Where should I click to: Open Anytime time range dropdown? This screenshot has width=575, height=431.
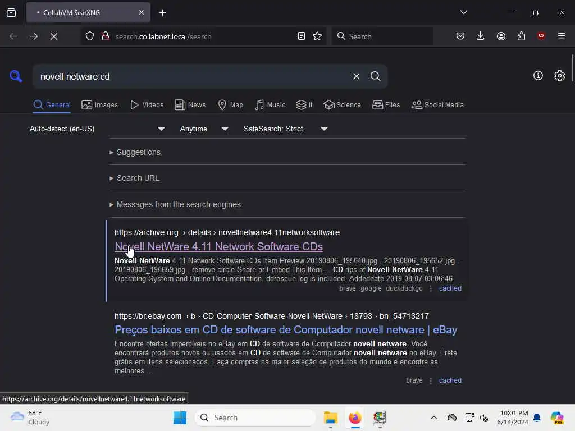tap(204, 129)
